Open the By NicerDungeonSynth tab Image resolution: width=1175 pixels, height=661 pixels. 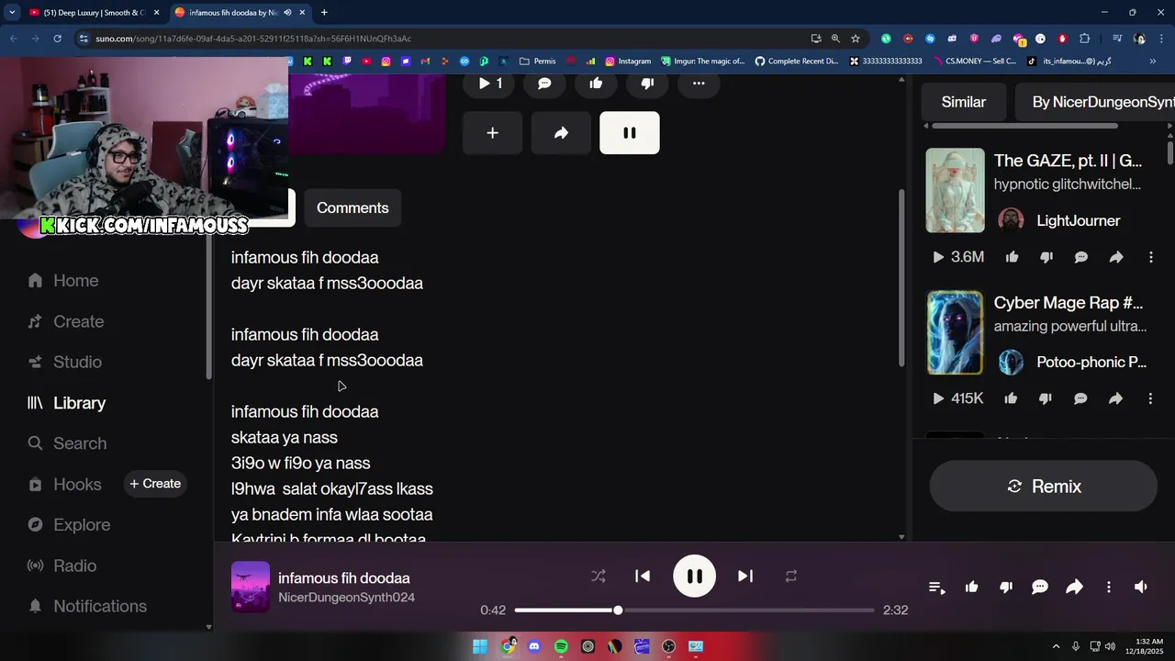[1097, 102]
